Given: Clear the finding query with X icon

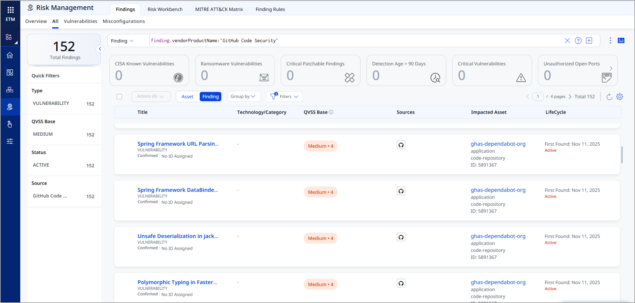Looking at the screenshot, I should pos(567,40).
